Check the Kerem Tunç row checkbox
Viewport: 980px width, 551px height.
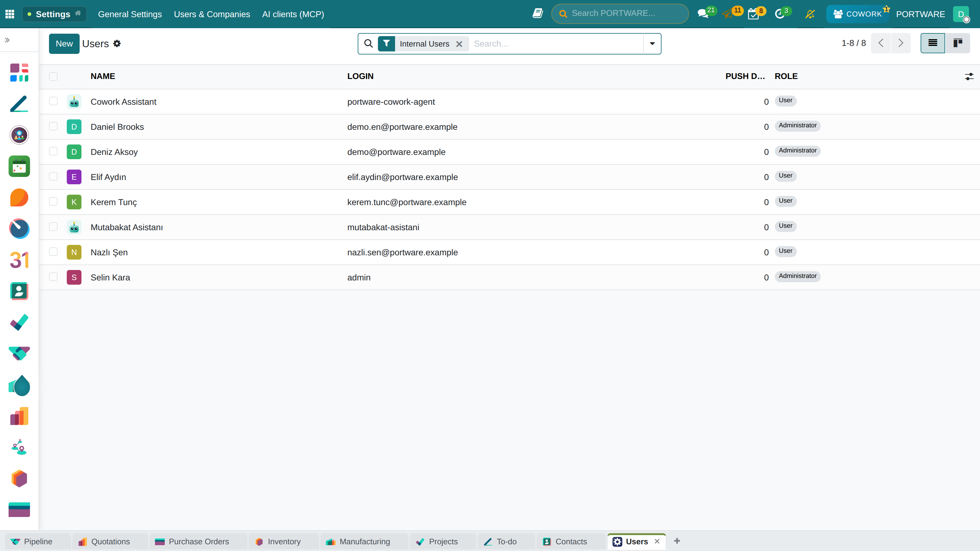pos(53,201)
